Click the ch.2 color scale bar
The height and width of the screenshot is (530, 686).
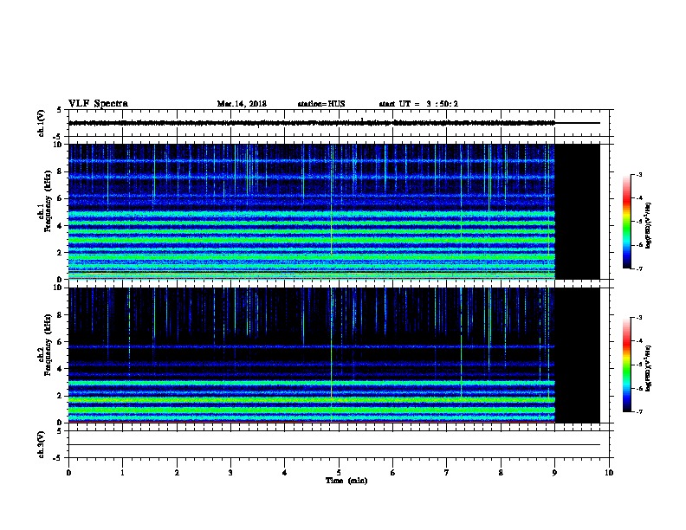[626, 365]
